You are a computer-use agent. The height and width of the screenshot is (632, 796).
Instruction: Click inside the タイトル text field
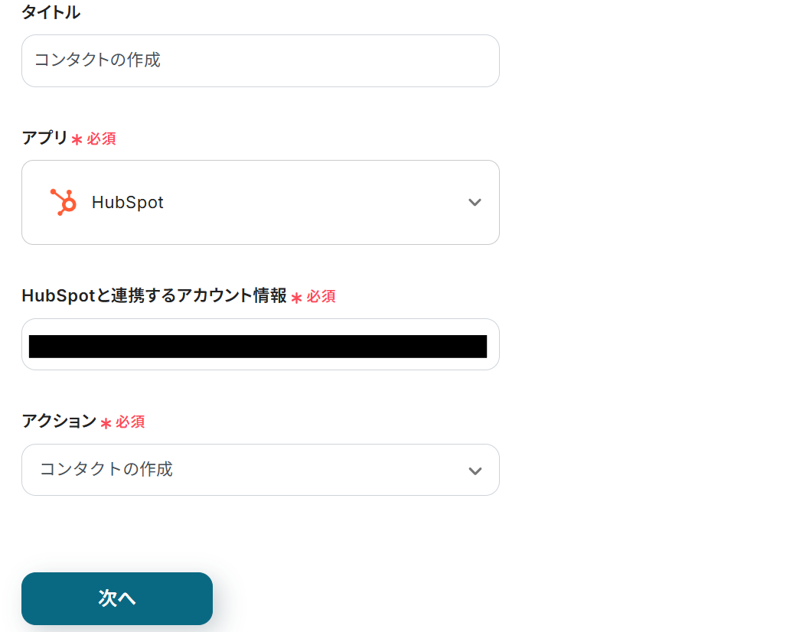[x=260, y=60]
